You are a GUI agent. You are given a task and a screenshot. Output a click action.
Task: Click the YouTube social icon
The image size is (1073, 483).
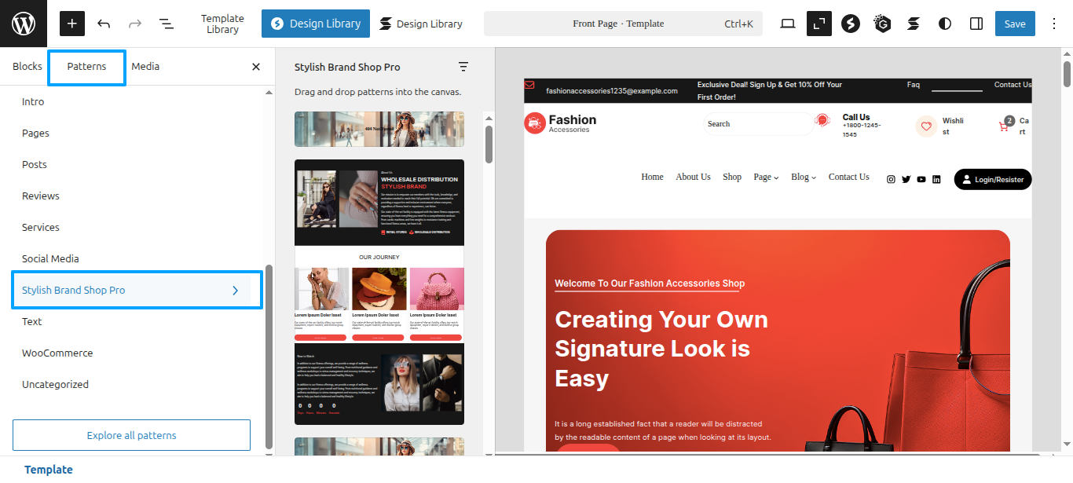point(921,180)
